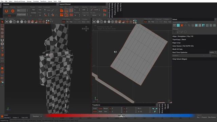Click the Map Res value field
Screen dimensions: 217x122
click(84, 10)
